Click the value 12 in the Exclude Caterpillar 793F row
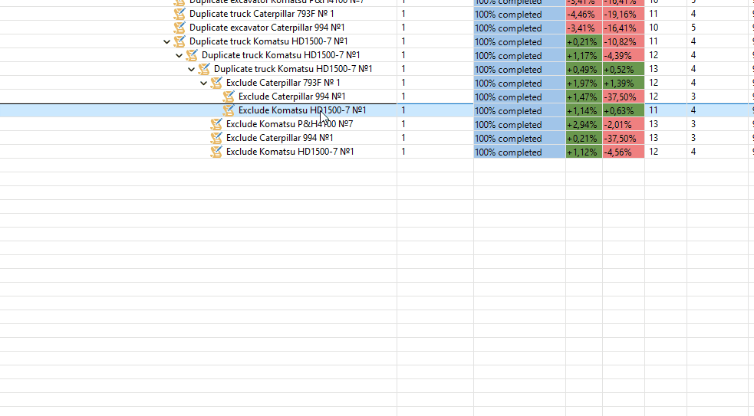 coord(654,83)
